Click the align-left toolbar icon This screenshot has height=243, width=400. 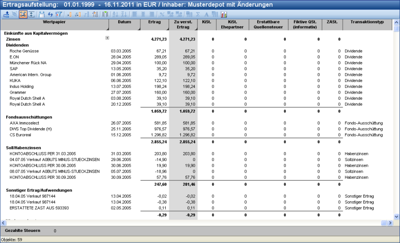pyautogui.click(x=134, y=15)
